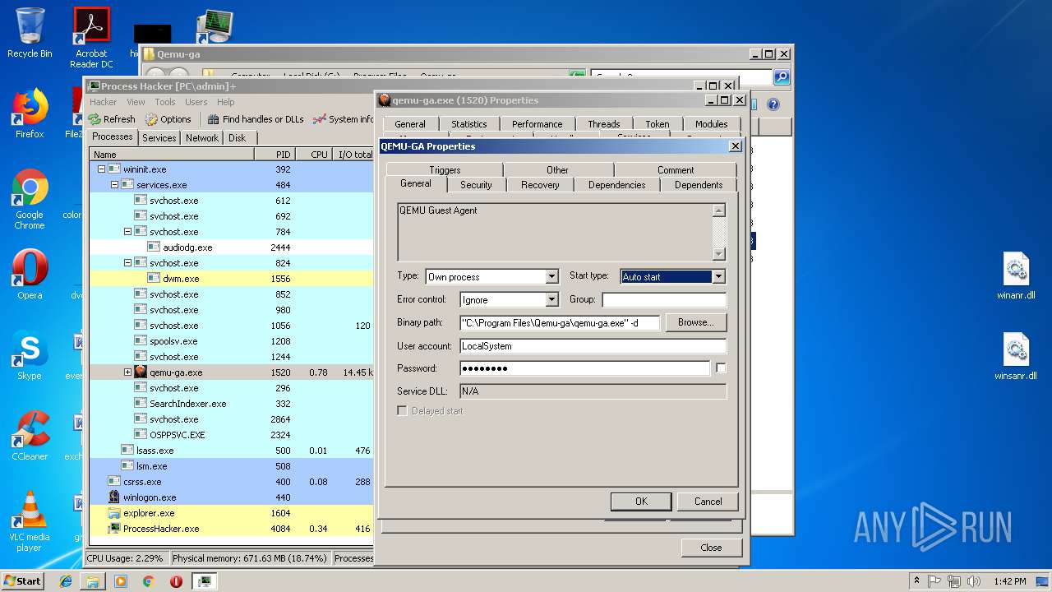Open Options in Process Hacker toolbar
1052x592 pixels.
(168, 119)
